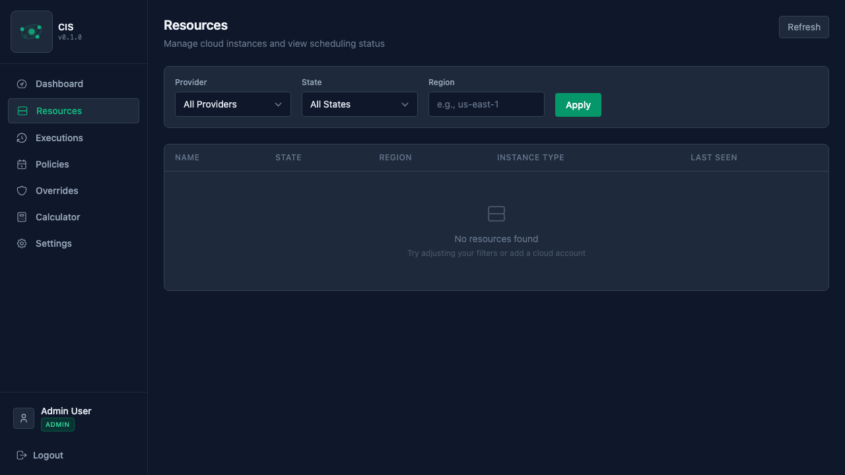Click the Provider field label
This screenshot has height=475, width=845.
[x=191, y=82]
